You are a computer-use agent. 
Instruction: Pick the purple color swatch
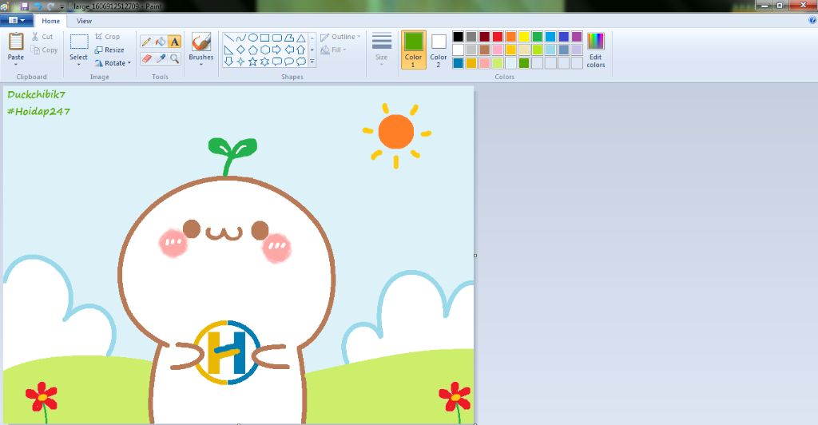[577, 37]
